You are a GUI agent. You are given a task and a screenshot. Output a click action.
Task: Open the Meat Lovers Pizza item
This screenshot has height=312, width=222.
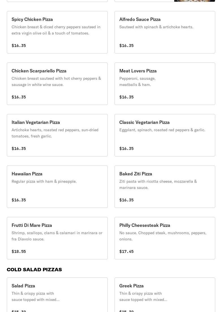pyautogui.click(x=165, y=84)
